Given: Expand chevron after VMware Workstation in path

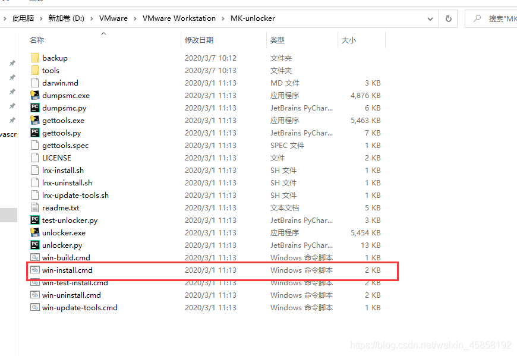Looking at the screenshot, I should coord(223,18).
